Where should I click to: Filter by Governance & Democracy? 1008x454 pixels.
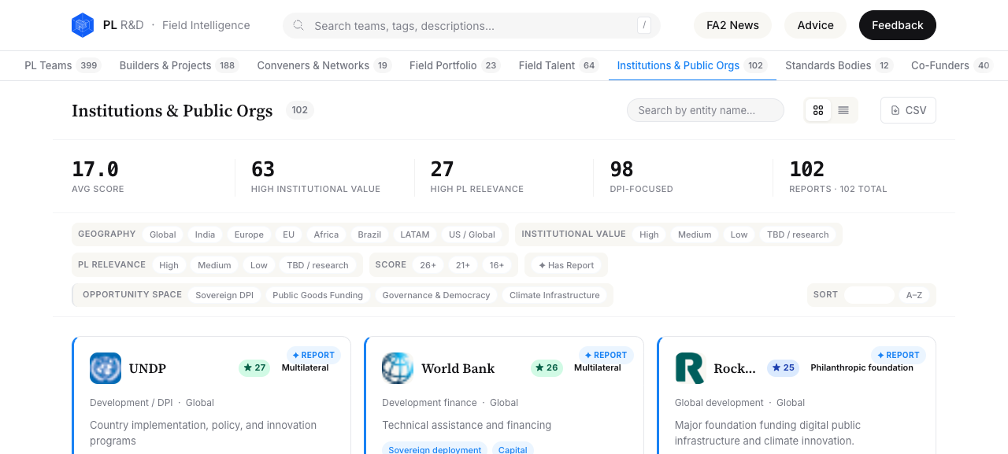(x=436, y=295)
